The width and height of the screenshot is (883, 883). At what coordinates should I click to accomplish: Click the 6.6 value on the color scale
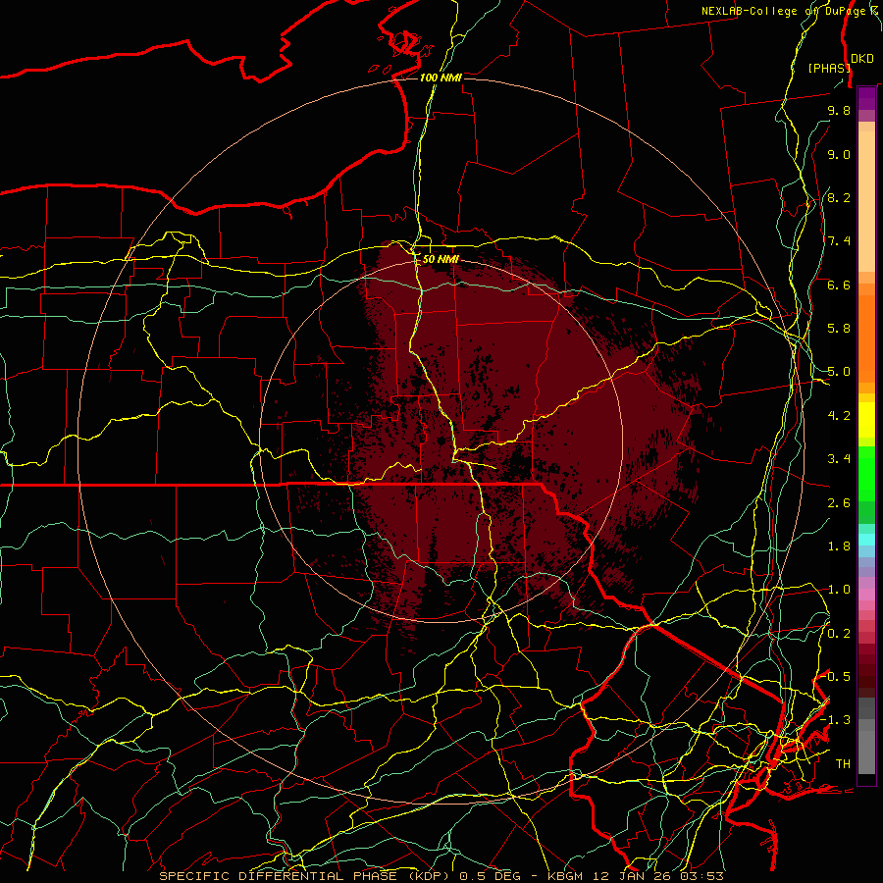pos(839,285)
